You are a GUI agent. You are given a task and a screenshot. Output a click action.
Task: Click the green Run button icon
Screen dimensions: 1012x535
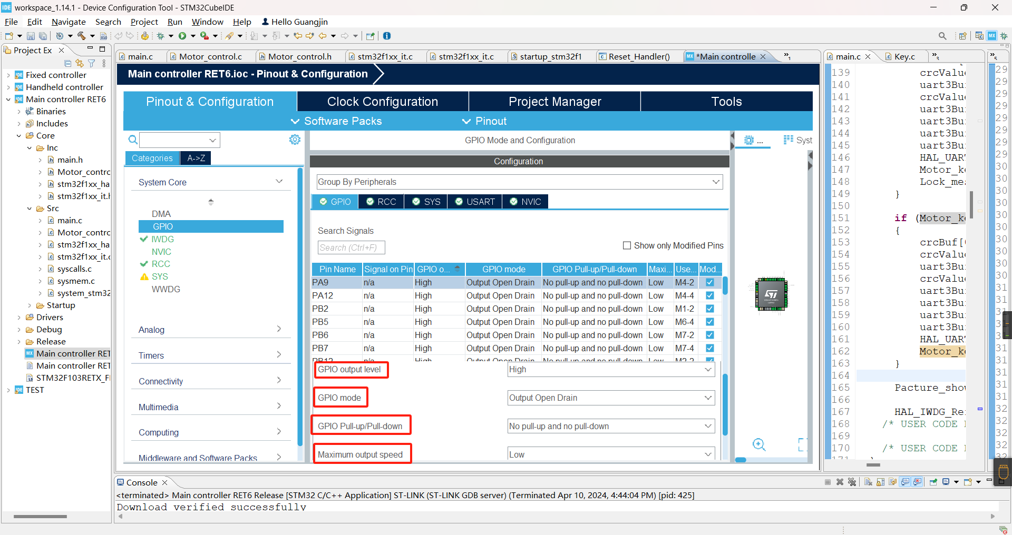click(182, 36)
